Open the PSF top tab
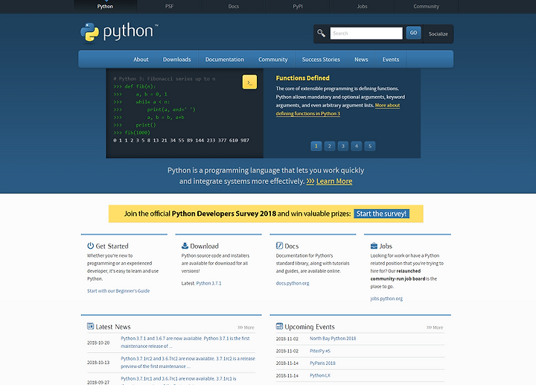The width and height of the screenshot is (536, 385). tap(169, 7)
